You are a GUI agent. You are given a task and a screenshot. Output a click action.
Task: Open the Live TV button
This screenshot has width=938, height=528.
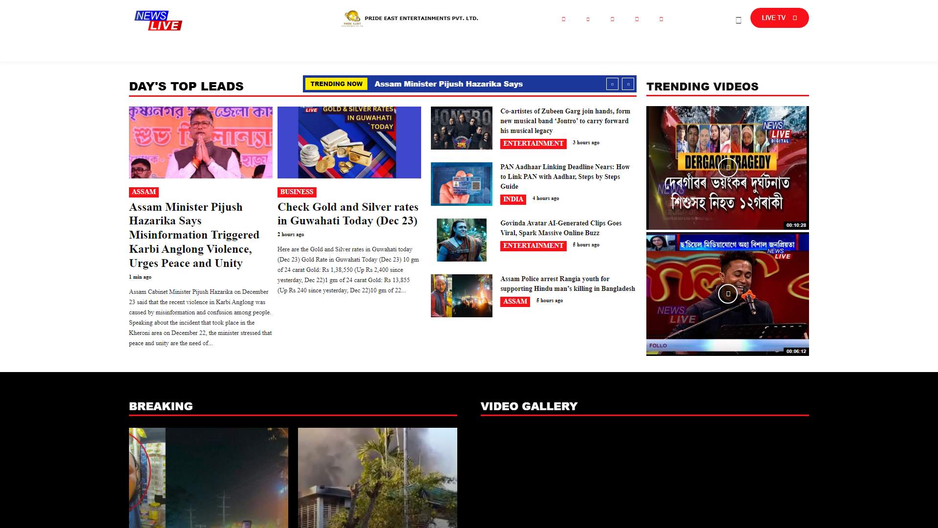click(x=779, y=18)
